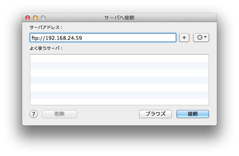Minimize the window with yellow button
Image resolution: width=239 pixels, height=156 pixels.
click(x=35, y=18)
